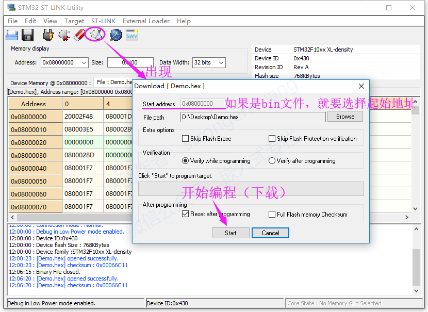This screenshot has width=428, height=312.
Task: Select Verify after programming option
Action: coord(272,161)
